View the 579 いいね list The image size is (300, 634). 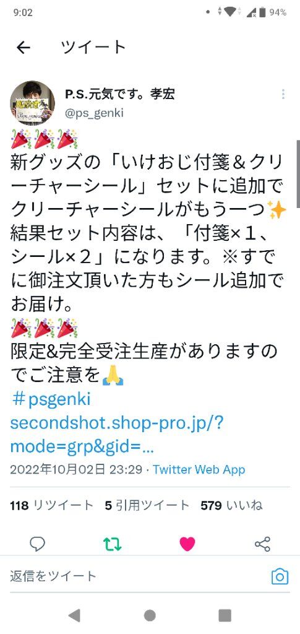point(231,505)
